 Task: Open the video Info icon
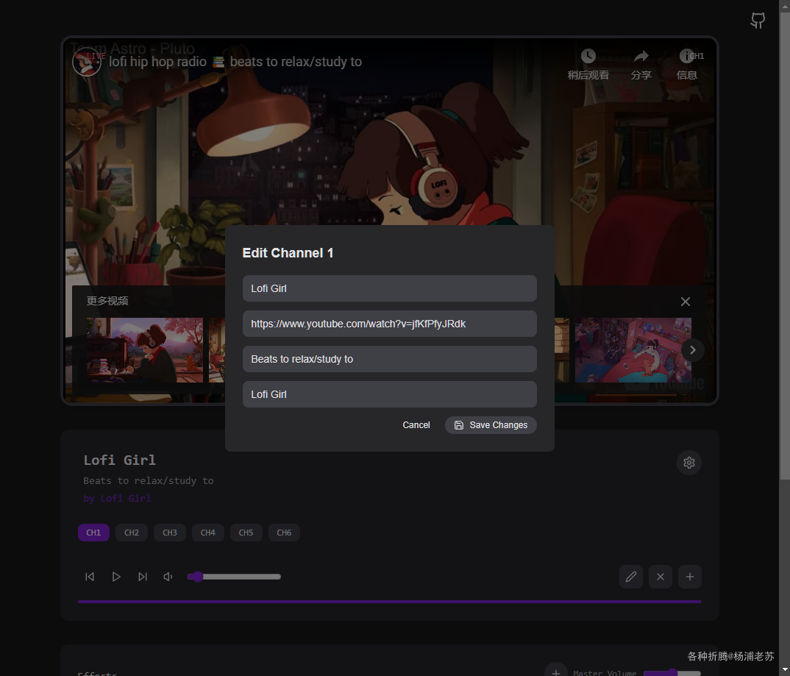coord(686,56)
